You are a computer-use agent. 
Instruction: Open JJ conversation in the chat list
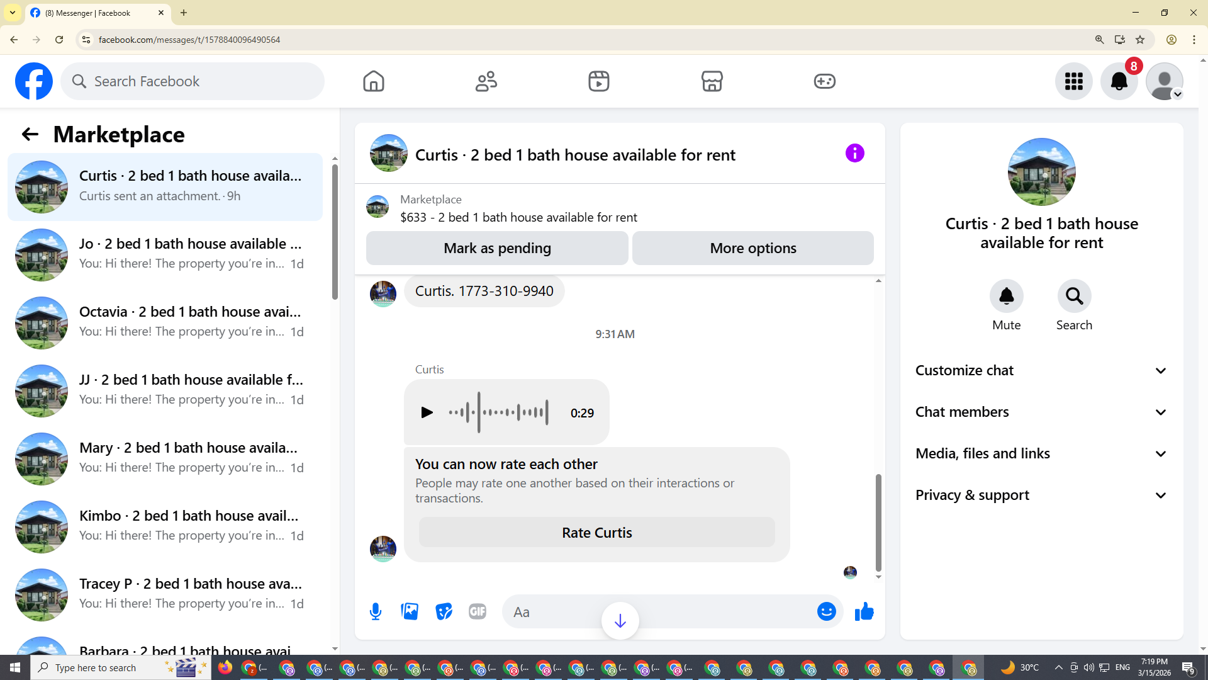(x=165, y=391)
